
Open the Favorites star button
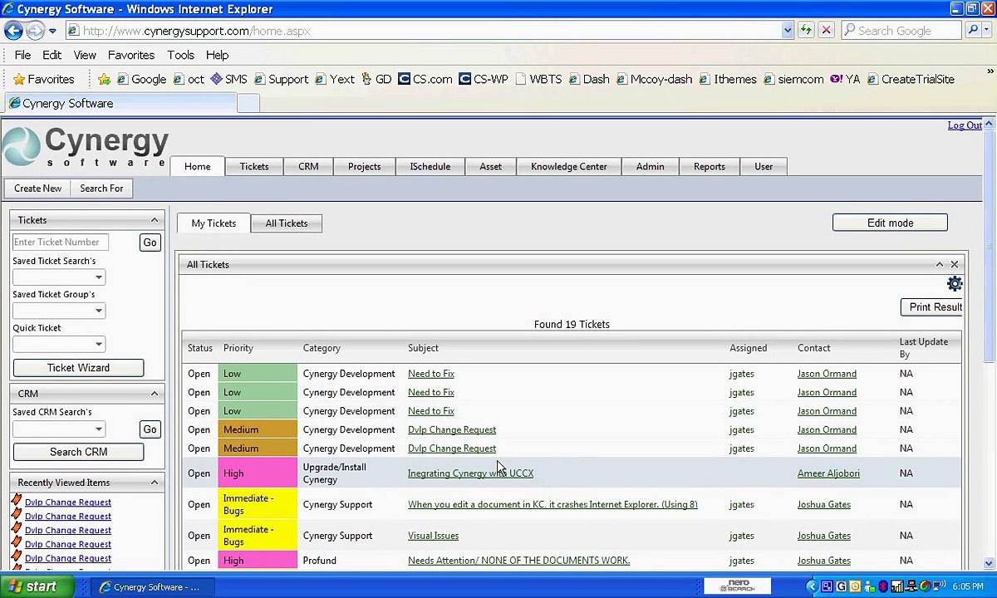pyautogui.click(x=43, y=79)
